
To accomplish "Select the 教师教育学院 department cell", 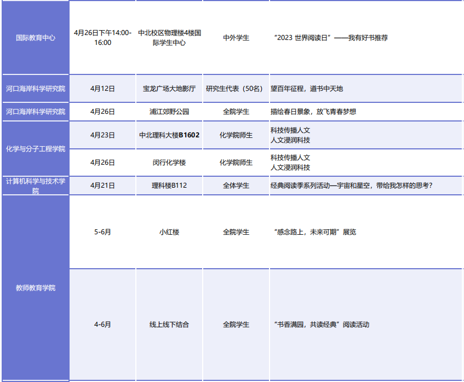I will click(36, 288).
